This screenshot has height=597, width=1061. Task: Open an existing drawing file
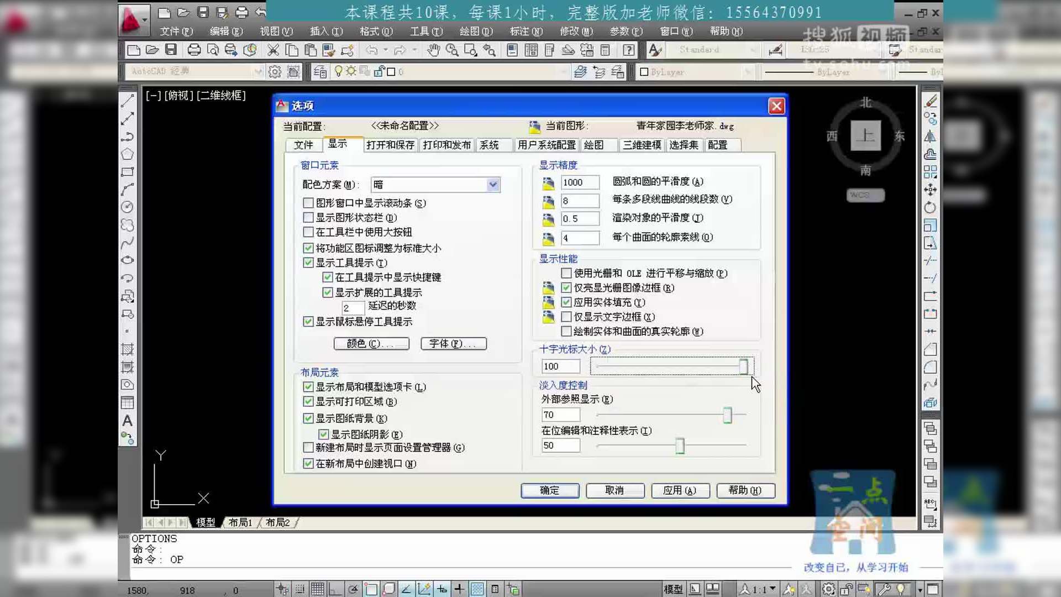[153, 50]
